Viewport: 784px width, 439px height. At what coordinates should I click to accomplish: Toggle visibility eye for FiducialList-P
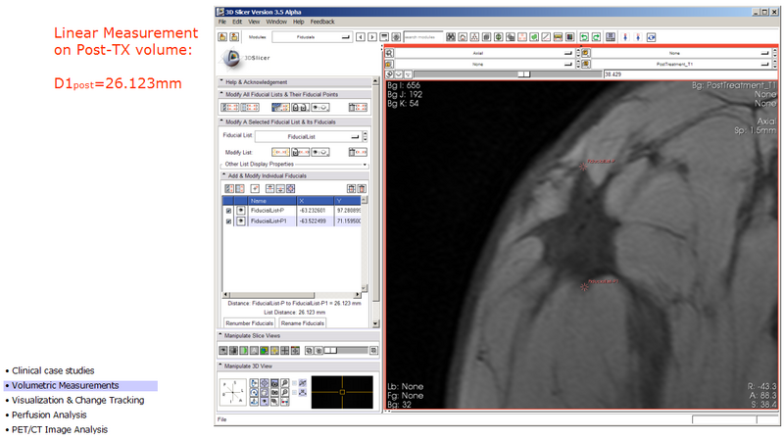click(x=241, y=211)
